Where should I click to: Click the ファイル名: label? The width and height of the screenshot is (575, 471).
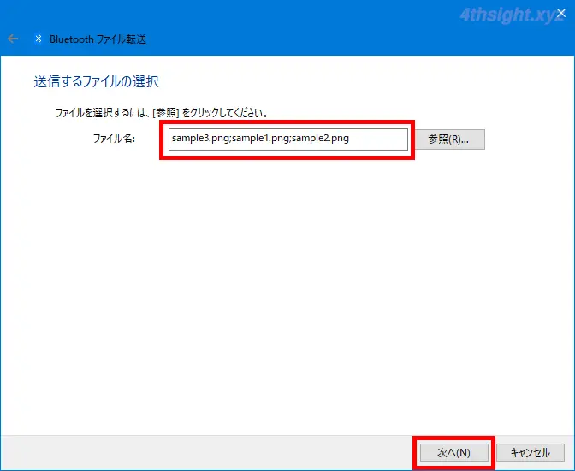pyautogui.click(x=114, y=139)
